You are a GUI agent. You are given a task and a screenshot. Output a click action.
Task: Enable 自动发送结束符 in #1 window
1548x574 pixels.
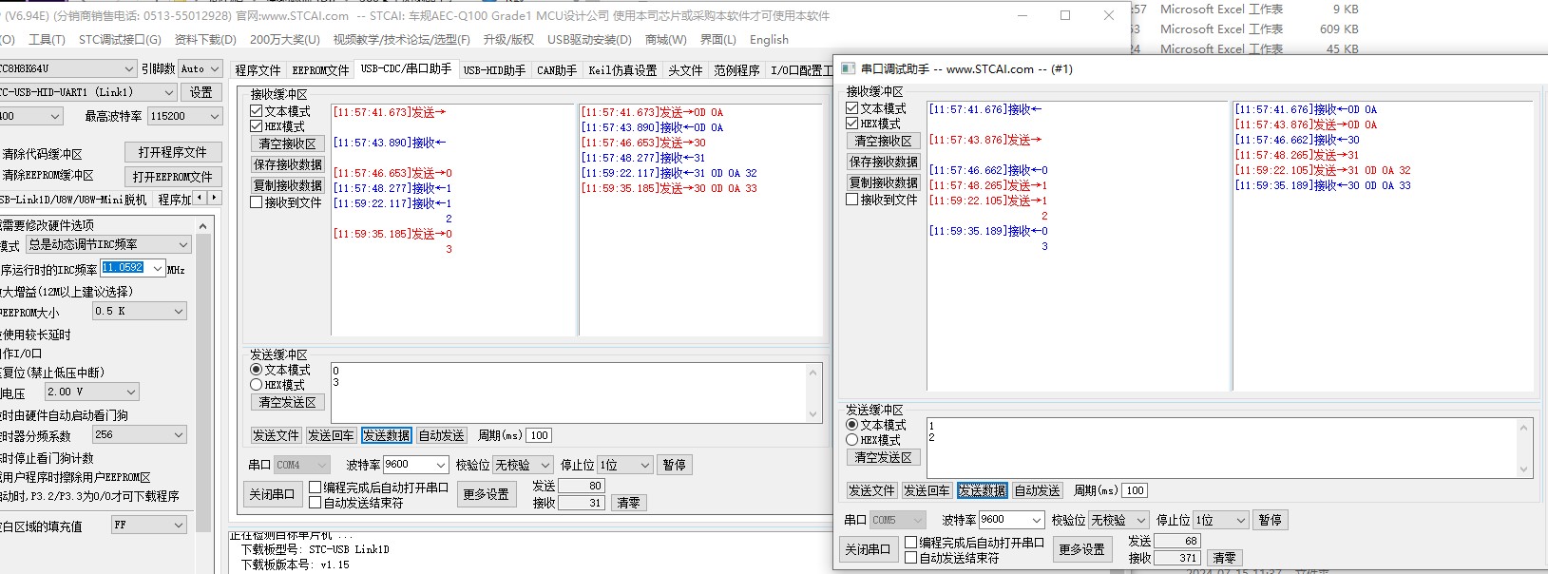click(911, 558)
